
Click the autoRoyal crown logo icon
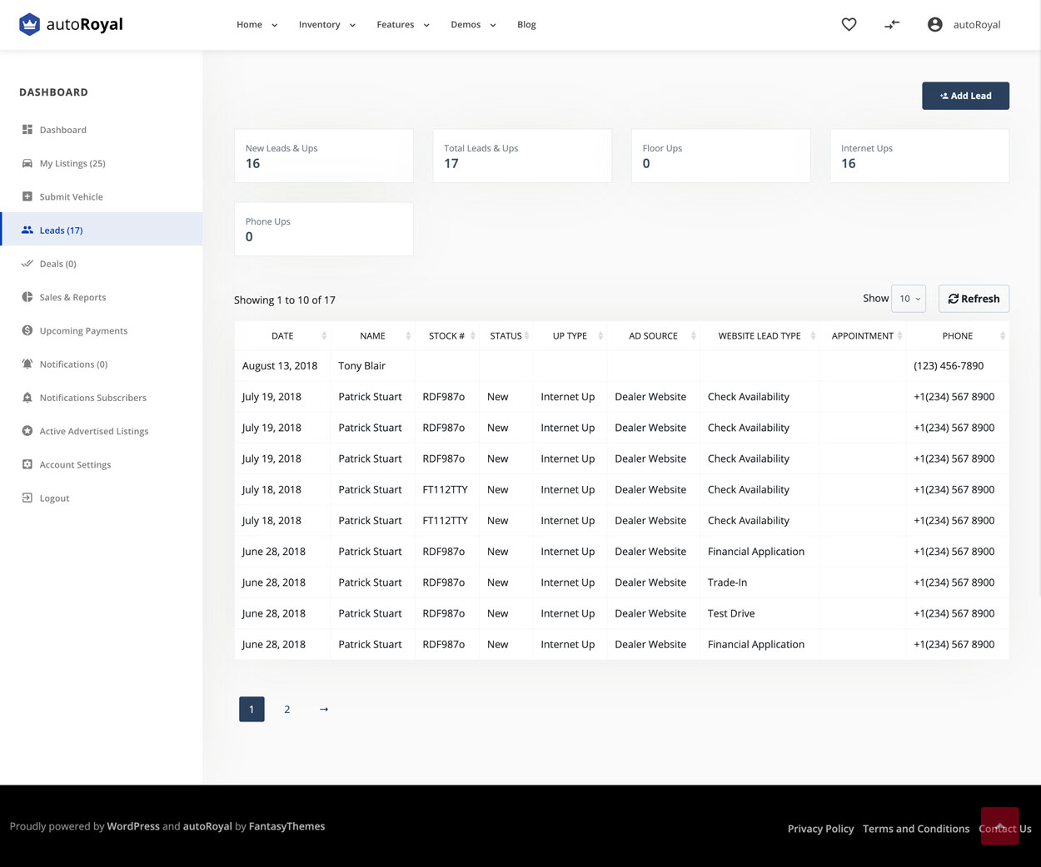29,24
